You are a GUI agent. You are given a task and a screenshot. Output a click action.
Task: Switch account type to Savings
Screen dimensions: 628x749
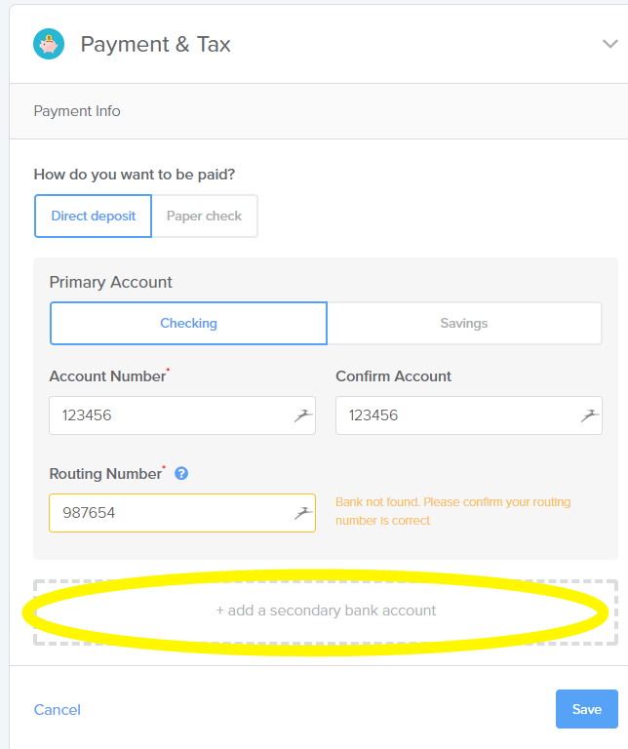tap(464, 324)
